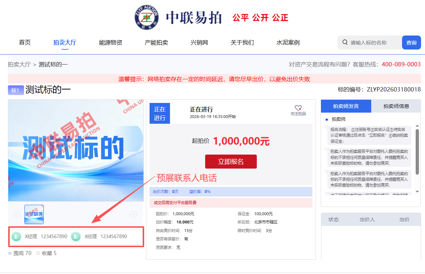Click the 温馨提示 red warning banner

click(x=214, y=79)
